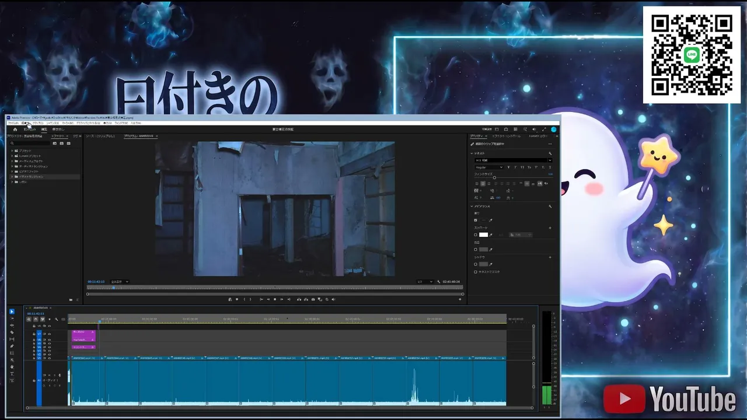Click the center align text icon
The image size is (747, 420).
(x=483, y=183)
